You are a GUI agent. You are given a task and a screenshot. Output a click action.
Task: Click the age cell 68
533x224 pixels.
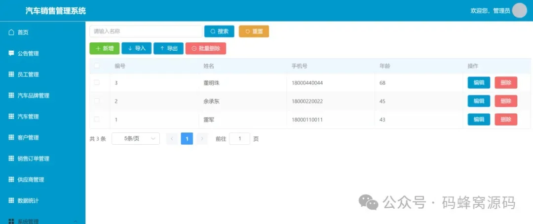coord(382,83)
